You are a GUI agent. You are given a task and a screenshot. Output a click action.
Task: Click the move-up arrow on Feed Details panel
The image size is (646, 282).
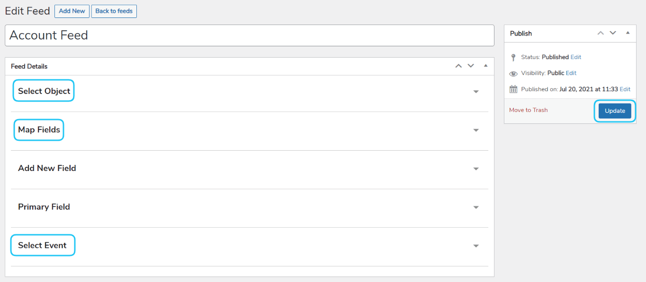coord(458,66)
